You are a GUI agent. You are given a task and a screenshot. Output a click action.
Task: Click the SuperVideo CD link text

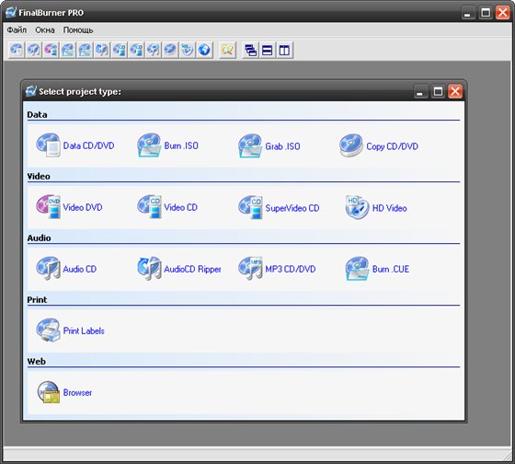[x=292, y=208]
